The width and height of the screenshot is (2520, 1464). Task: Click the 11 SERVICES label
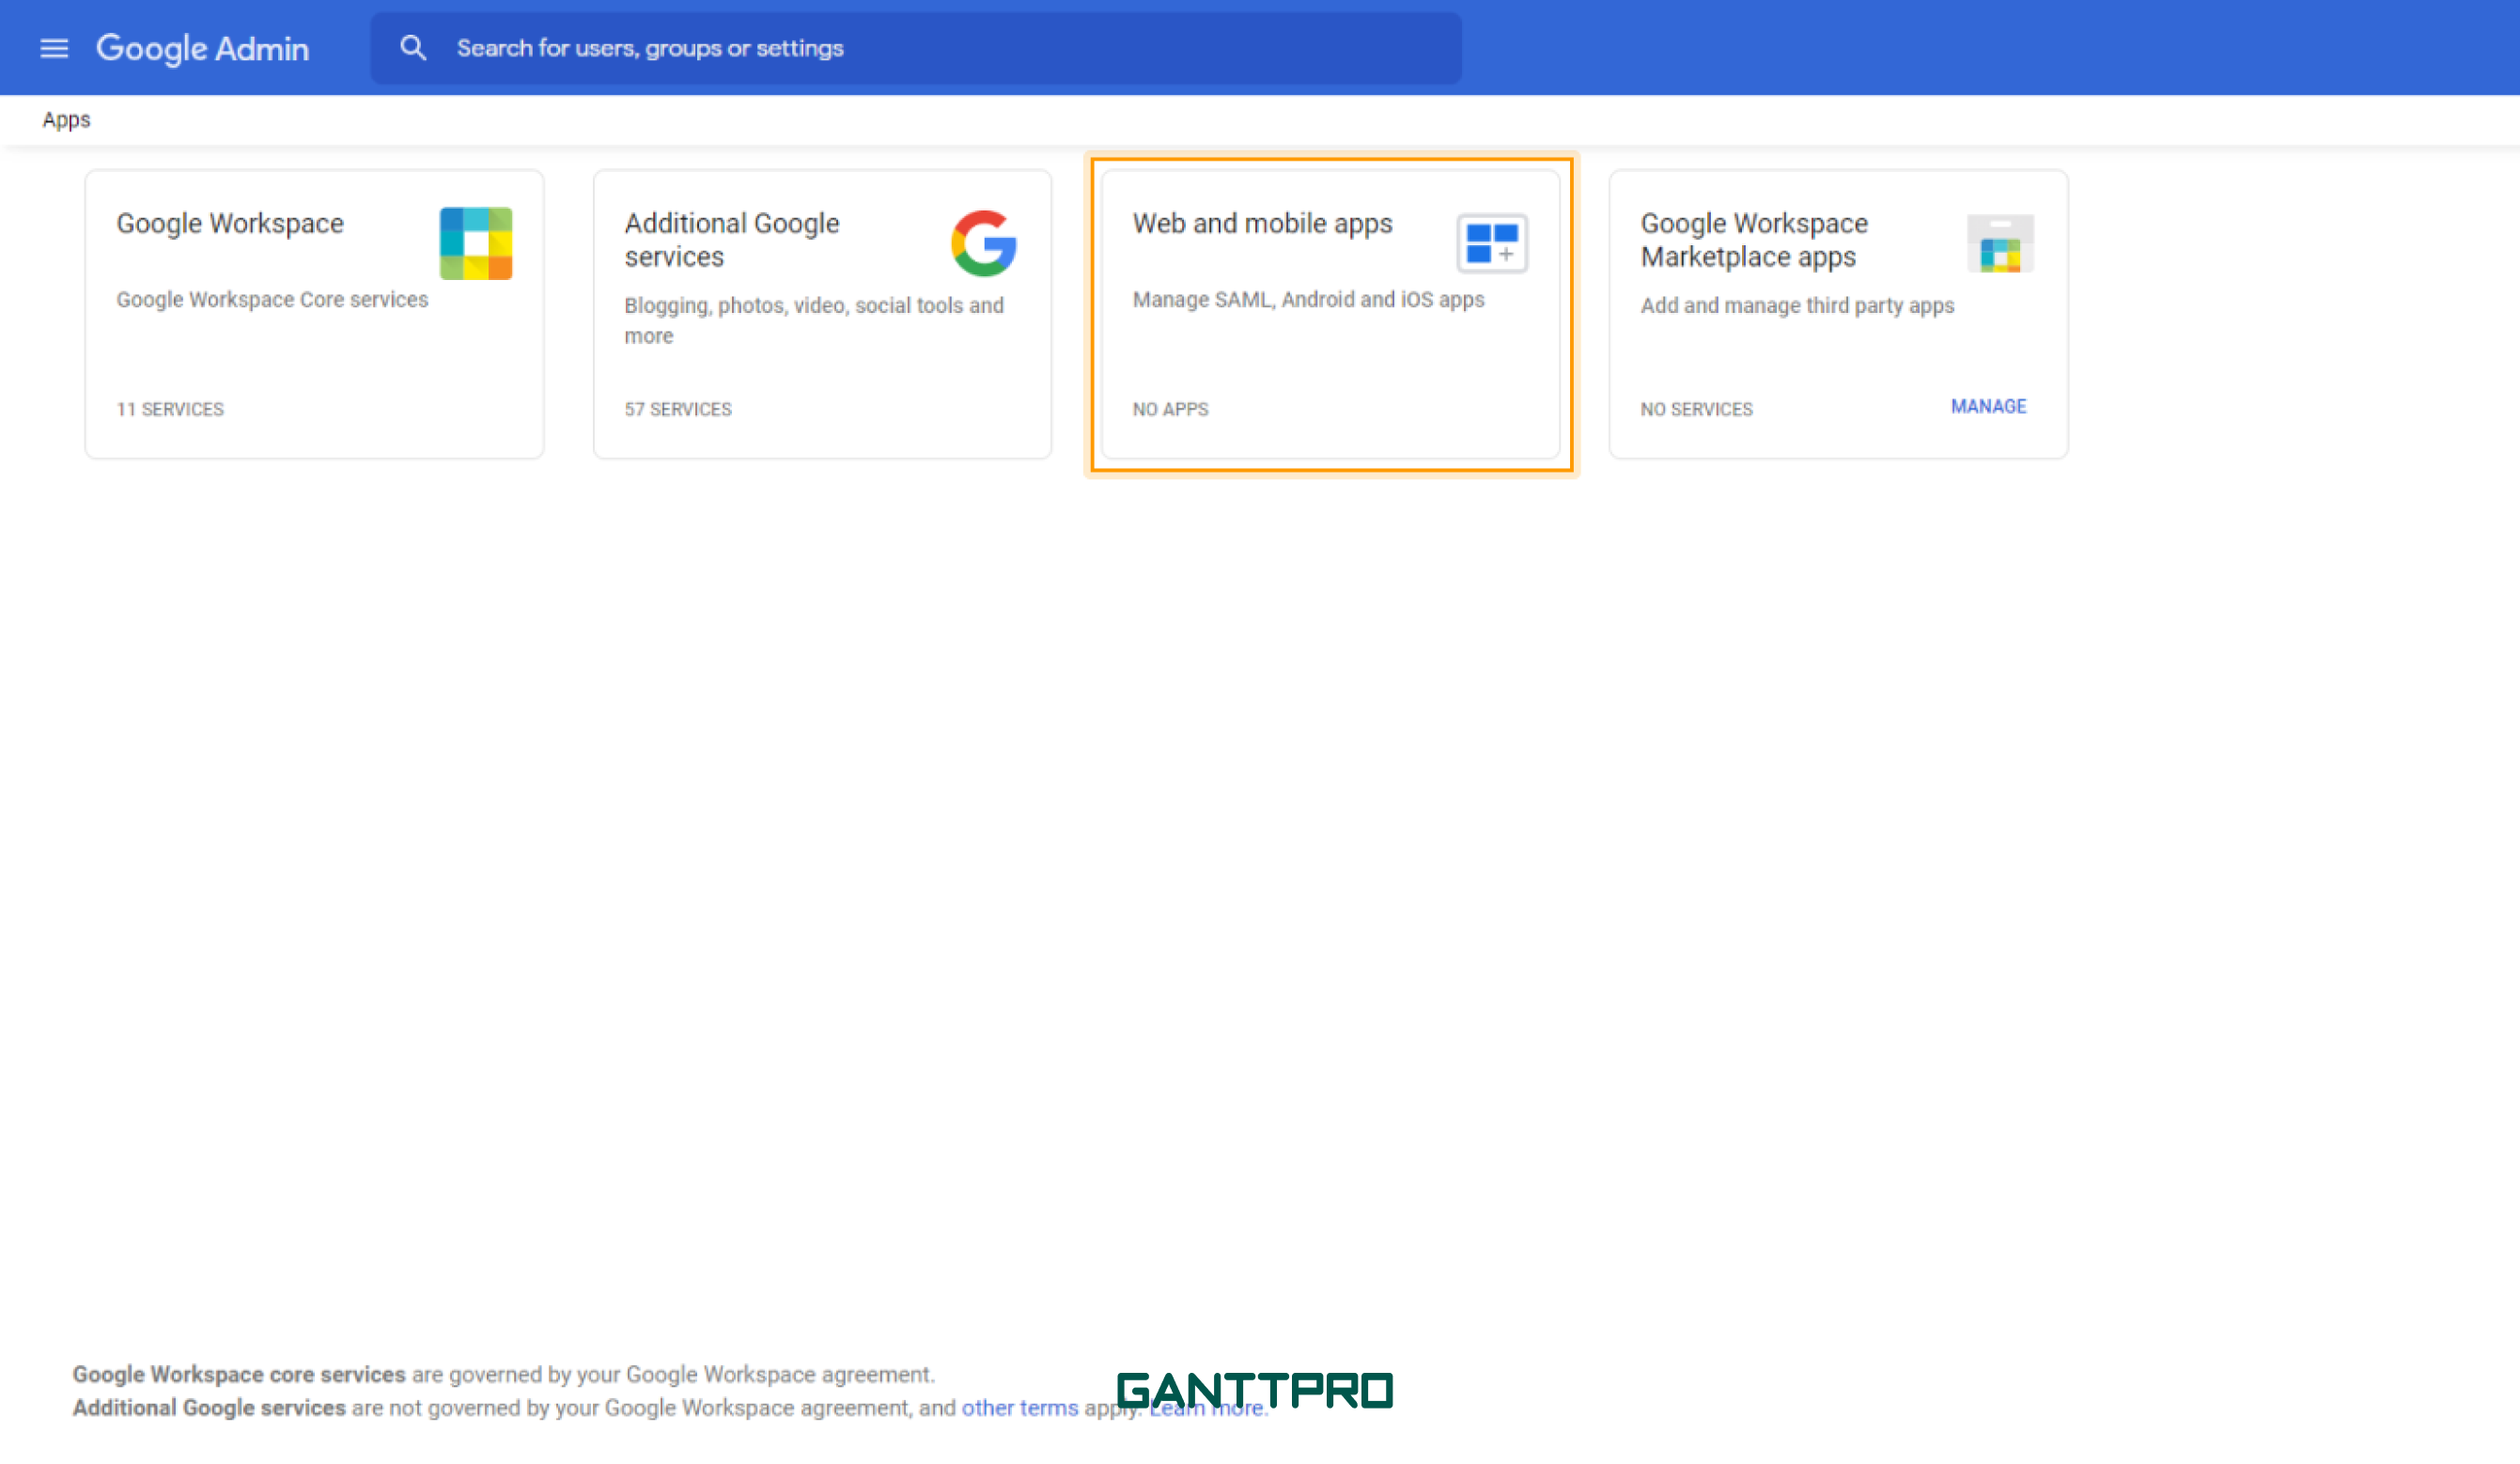tap(170, 409)
